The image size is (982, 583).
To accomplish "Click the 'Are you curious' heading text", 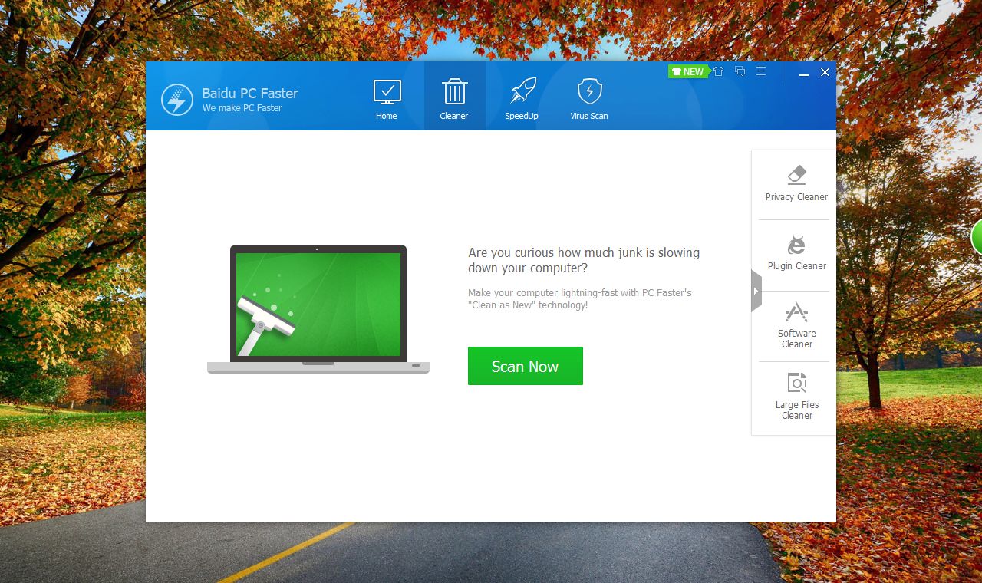I will [584, 260].
